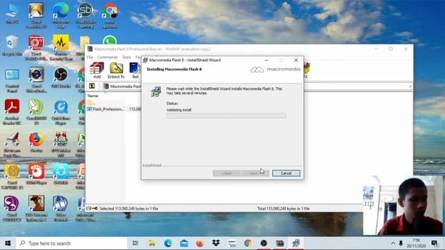
Task: Click the WinRAR Add toolbar icon
Action: click(x=97, y=71)
